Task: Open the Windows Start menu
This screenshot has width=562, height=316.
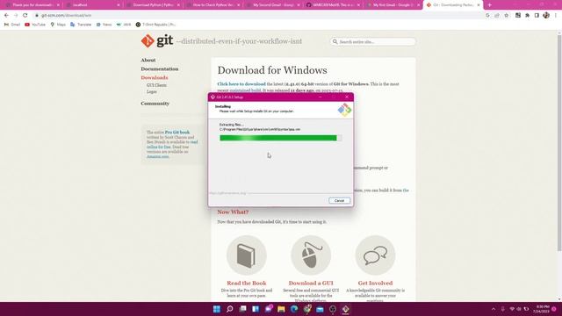Action: 217,309
